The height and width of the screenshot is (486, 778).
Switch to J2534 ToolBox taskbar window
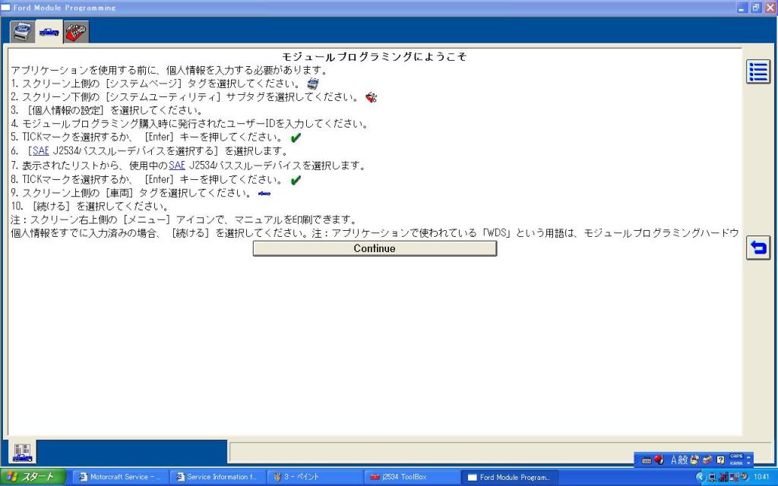[411, 477]
